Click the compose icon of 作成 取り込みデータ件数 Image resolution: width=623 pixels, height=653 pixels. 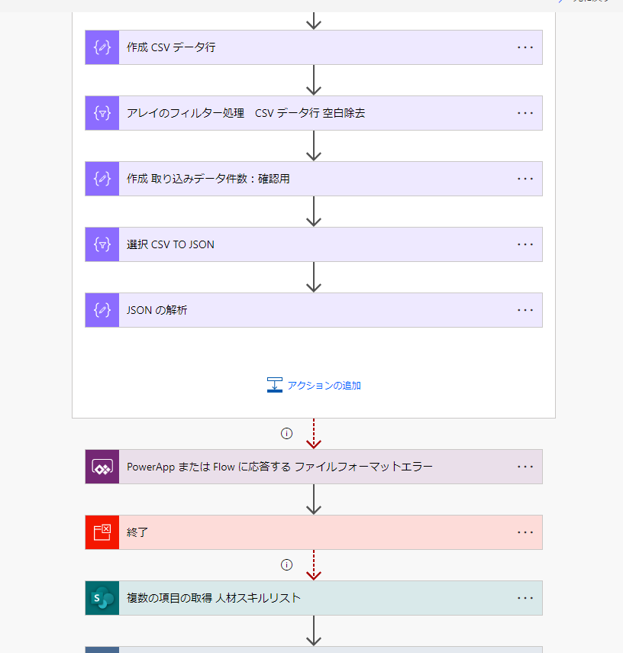pos(102,179)
